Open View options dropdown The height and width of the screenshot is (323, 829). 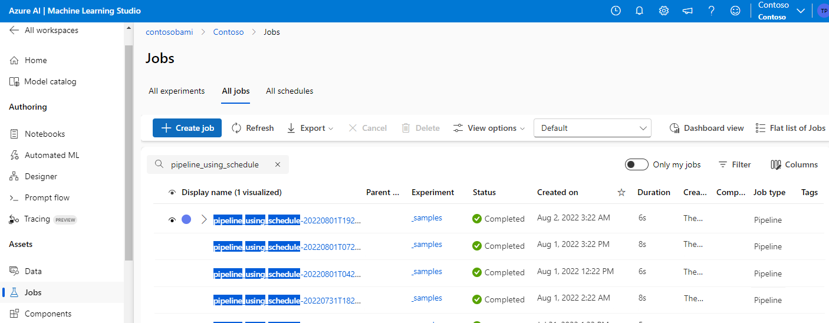pos(489,128)
